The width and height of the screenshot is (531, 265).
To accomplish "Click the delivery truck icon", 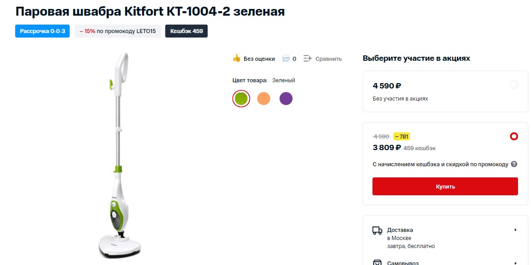I will (x=377, y=231).
